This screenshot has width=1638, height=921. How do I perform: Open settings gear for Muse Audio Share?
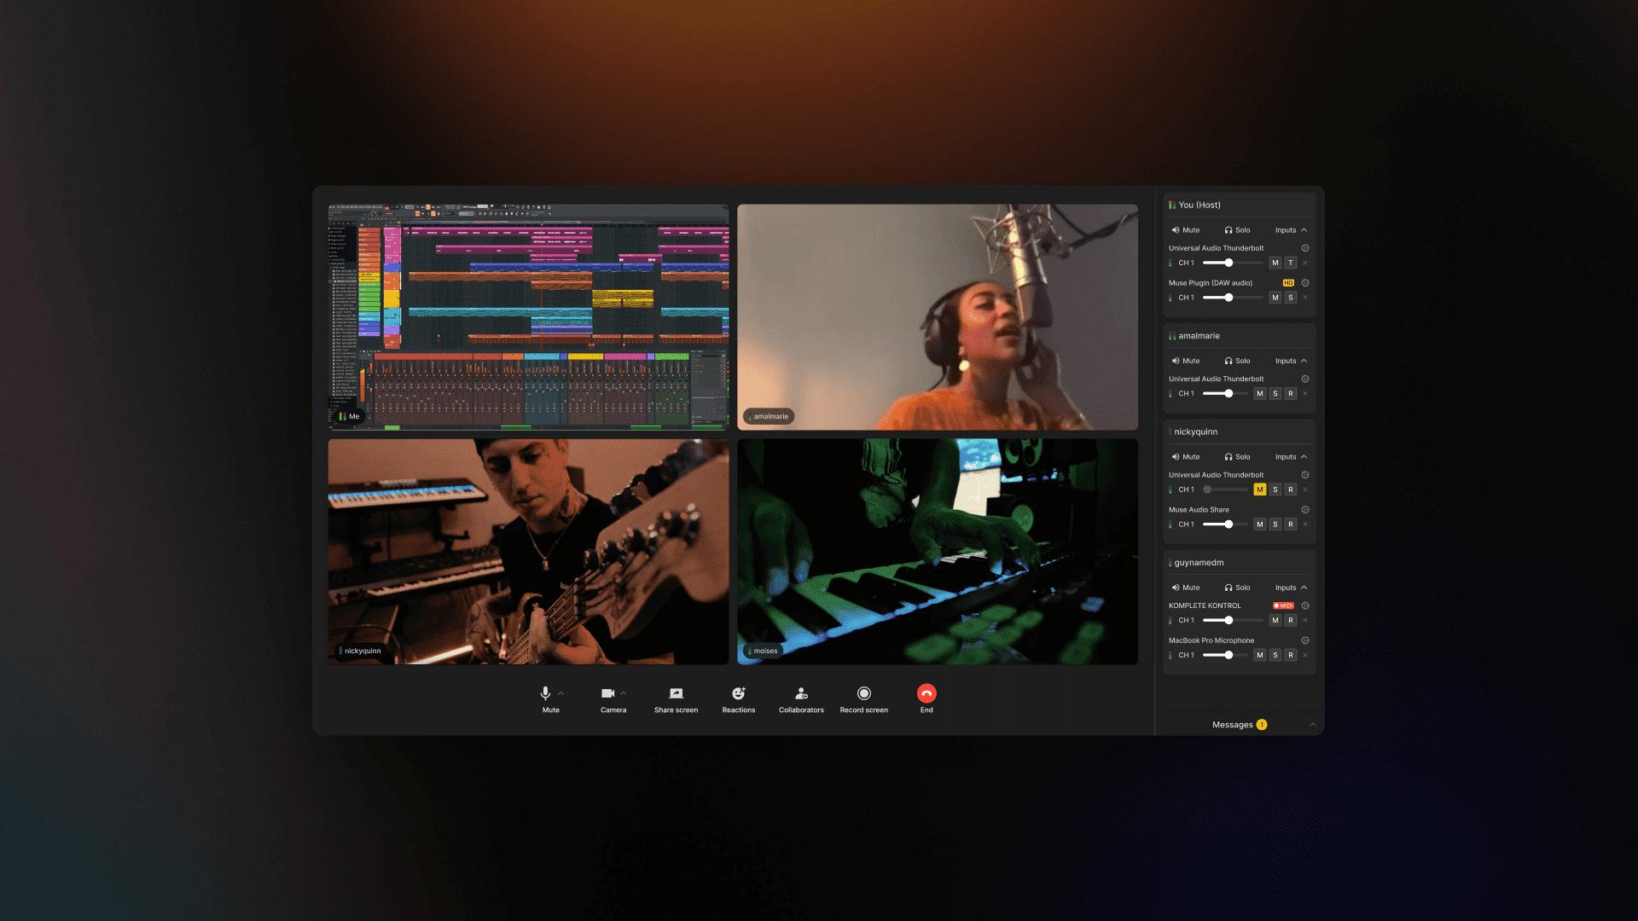[1304, 510]
